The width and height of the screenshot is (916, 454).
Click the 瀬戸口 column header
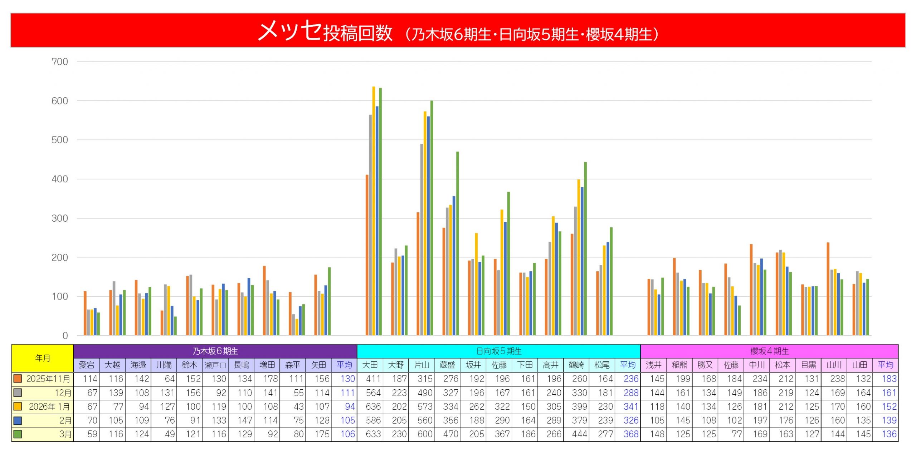215,365
